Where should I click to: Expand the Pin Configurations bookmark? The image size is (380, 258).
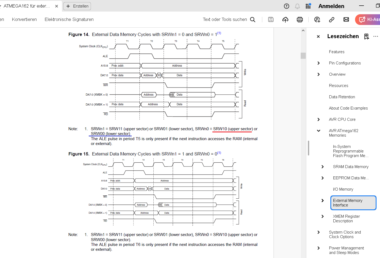tap(319, 63)
